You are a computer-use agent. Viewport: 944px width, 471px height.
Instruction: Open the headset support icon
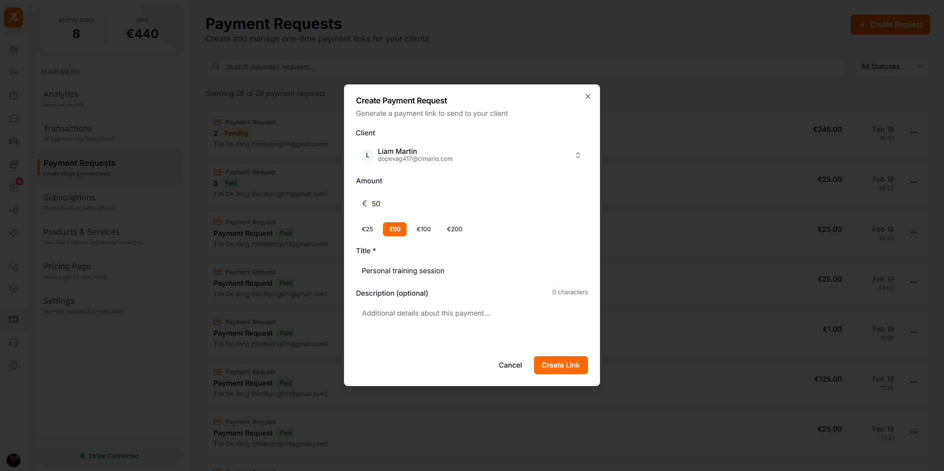tap(13, 342)
